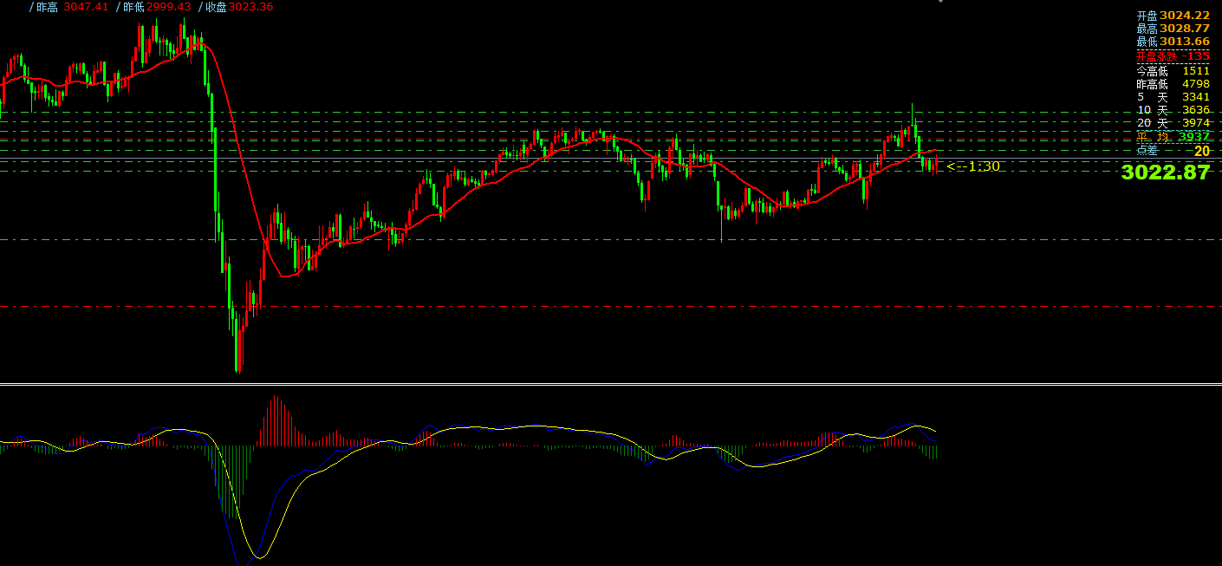Image resolution: width=1222 pixels, height=566 pixels.
Task: Click the gray chart shift triangle marker
Action: point(941,2)
